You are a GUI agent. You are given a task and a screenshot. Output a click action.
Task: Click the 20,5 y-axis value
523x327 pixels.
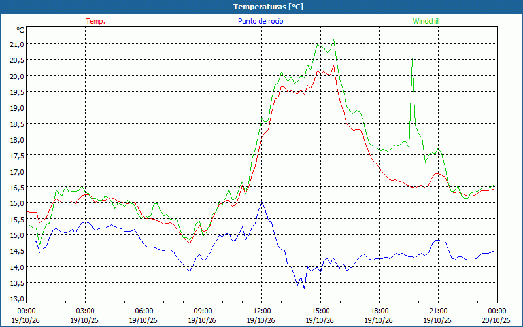click(x=17, y=60)
